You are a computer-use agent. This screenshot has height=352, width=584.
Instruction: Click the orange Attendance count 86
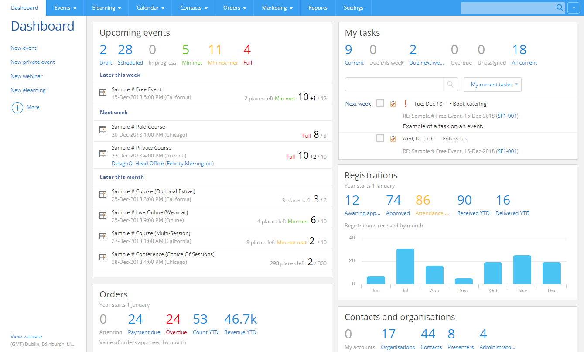click(423, 200)
